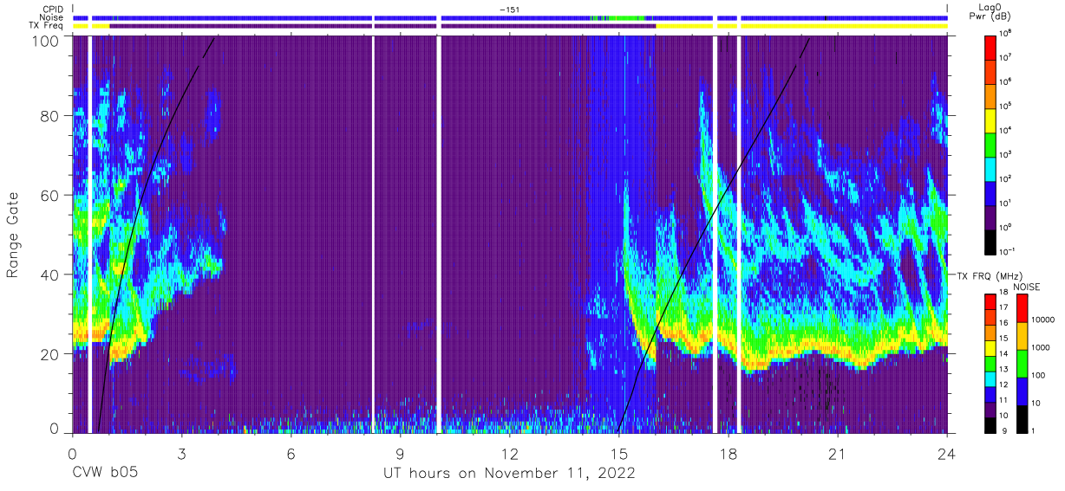
Task: Click the '80' tick on Range Gate axis
Action: pos(51,116)
